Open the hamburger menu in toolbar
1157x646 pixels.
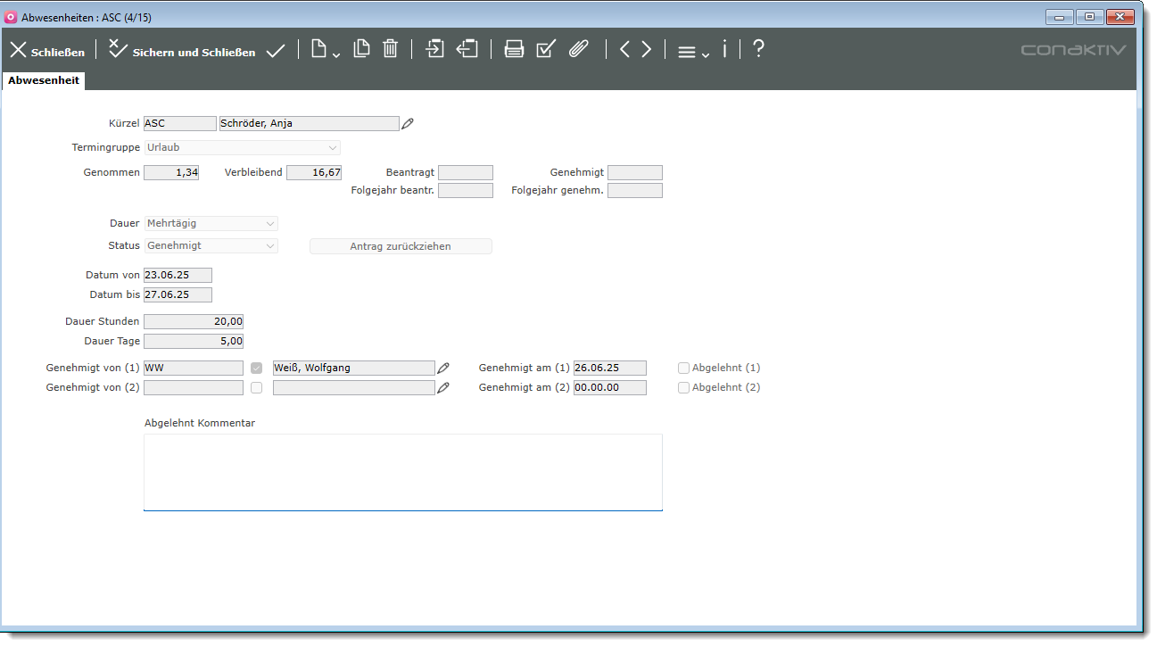point(692,52)
